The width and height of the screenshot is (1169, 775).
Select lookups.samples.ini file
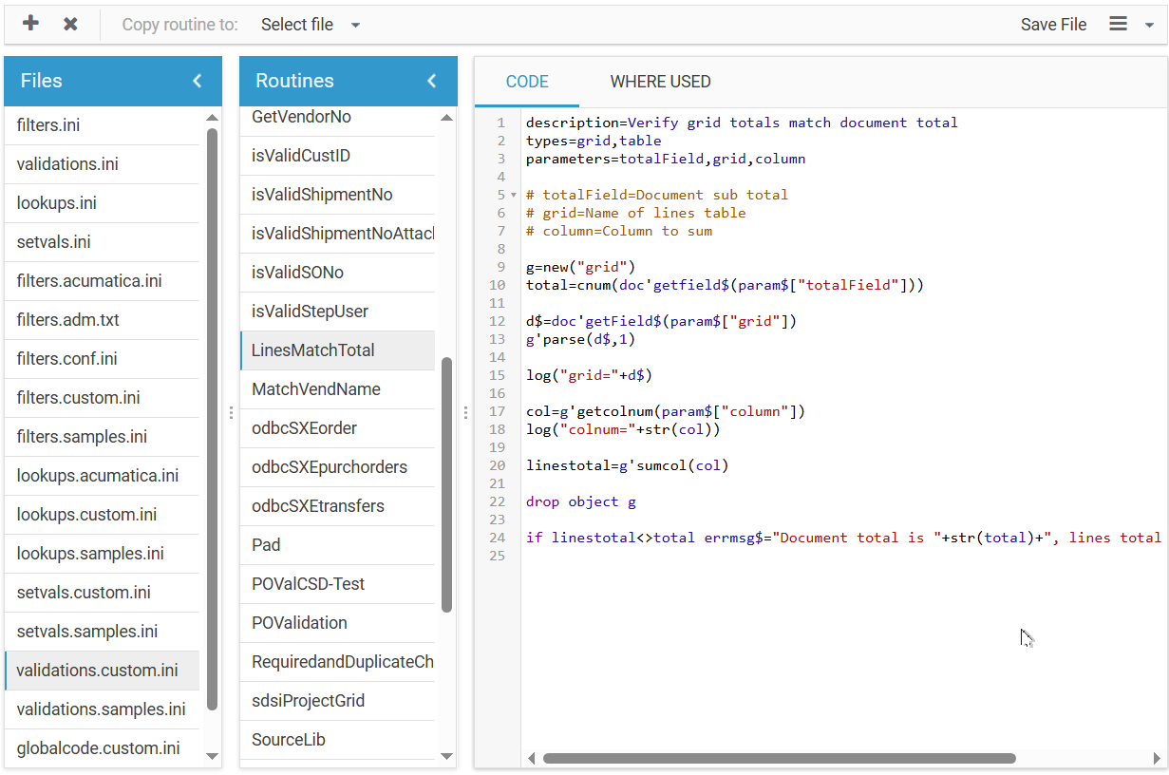(102, 554)
